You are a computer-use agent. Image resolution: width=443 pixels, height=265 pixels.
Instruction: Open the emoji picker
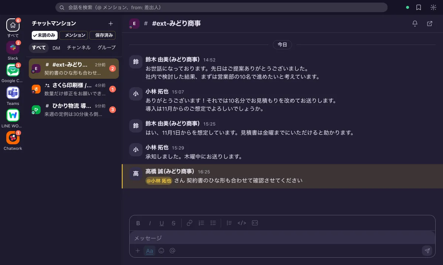[161, 251]
